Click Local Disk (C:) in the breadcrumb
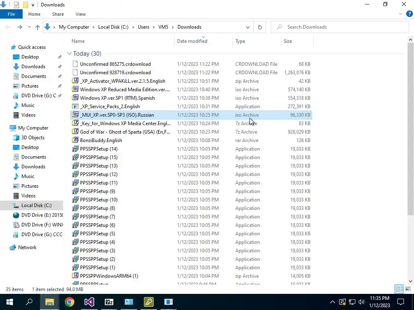Screen dimensions: 414x310 (x=113, y=27)
